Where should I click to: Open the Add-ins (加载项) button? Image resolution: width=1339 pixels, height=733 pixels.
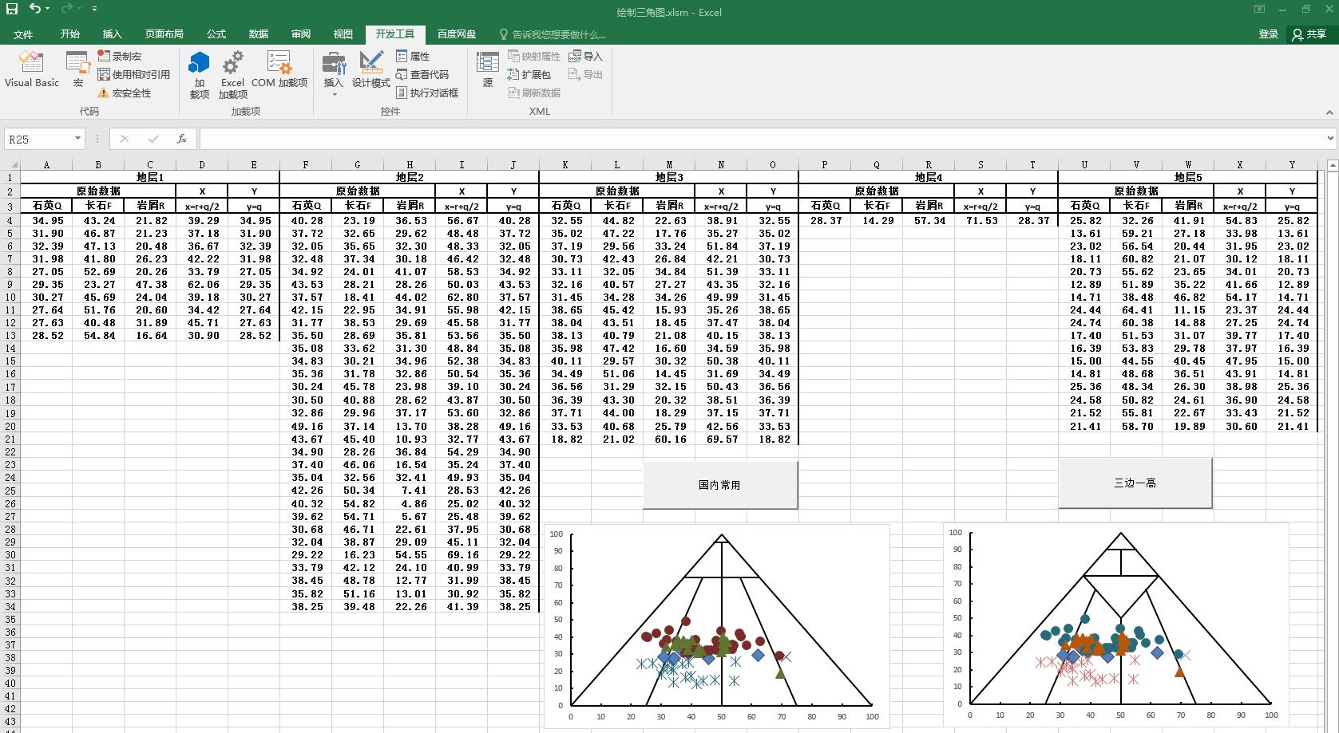(199, 75)
